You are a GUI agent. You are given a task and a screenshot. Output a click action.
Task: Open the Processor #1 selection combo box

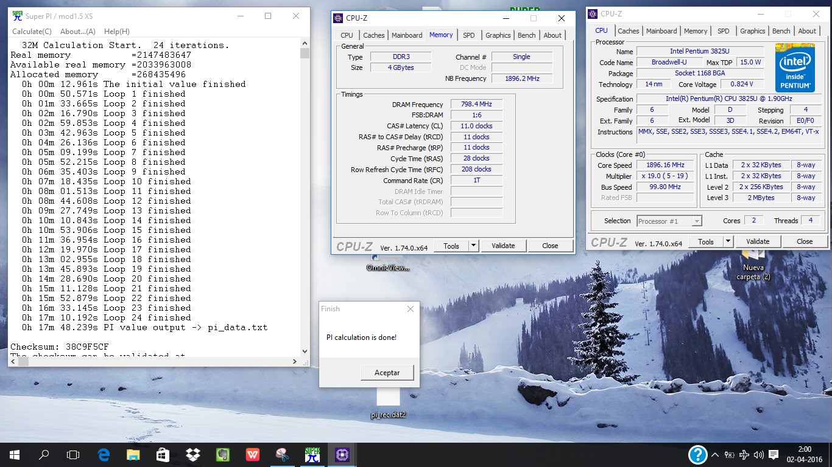pos(669,221)
